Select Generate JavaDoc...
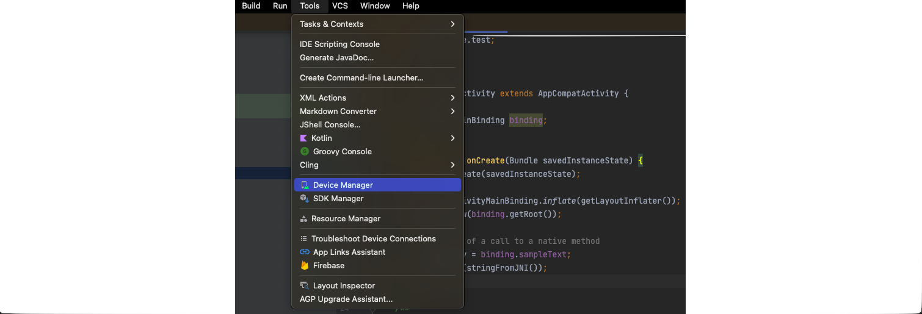This screenshot has height=314, width=922. 377,57
